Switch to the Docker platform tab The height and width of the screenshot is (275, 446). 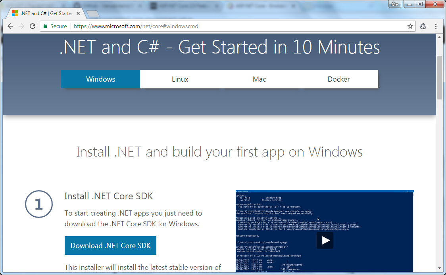coord(338,79)
